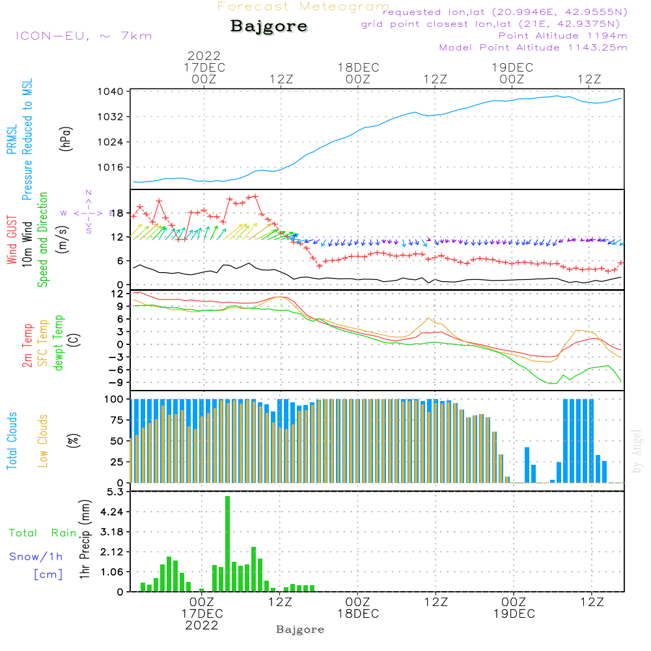Click the '(m/s)' unit label

[x=63, y=240]
